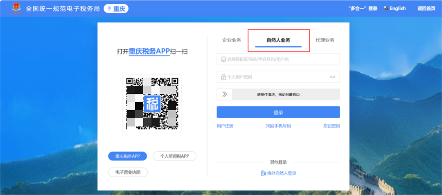Click the 其他登录 label

278,162
